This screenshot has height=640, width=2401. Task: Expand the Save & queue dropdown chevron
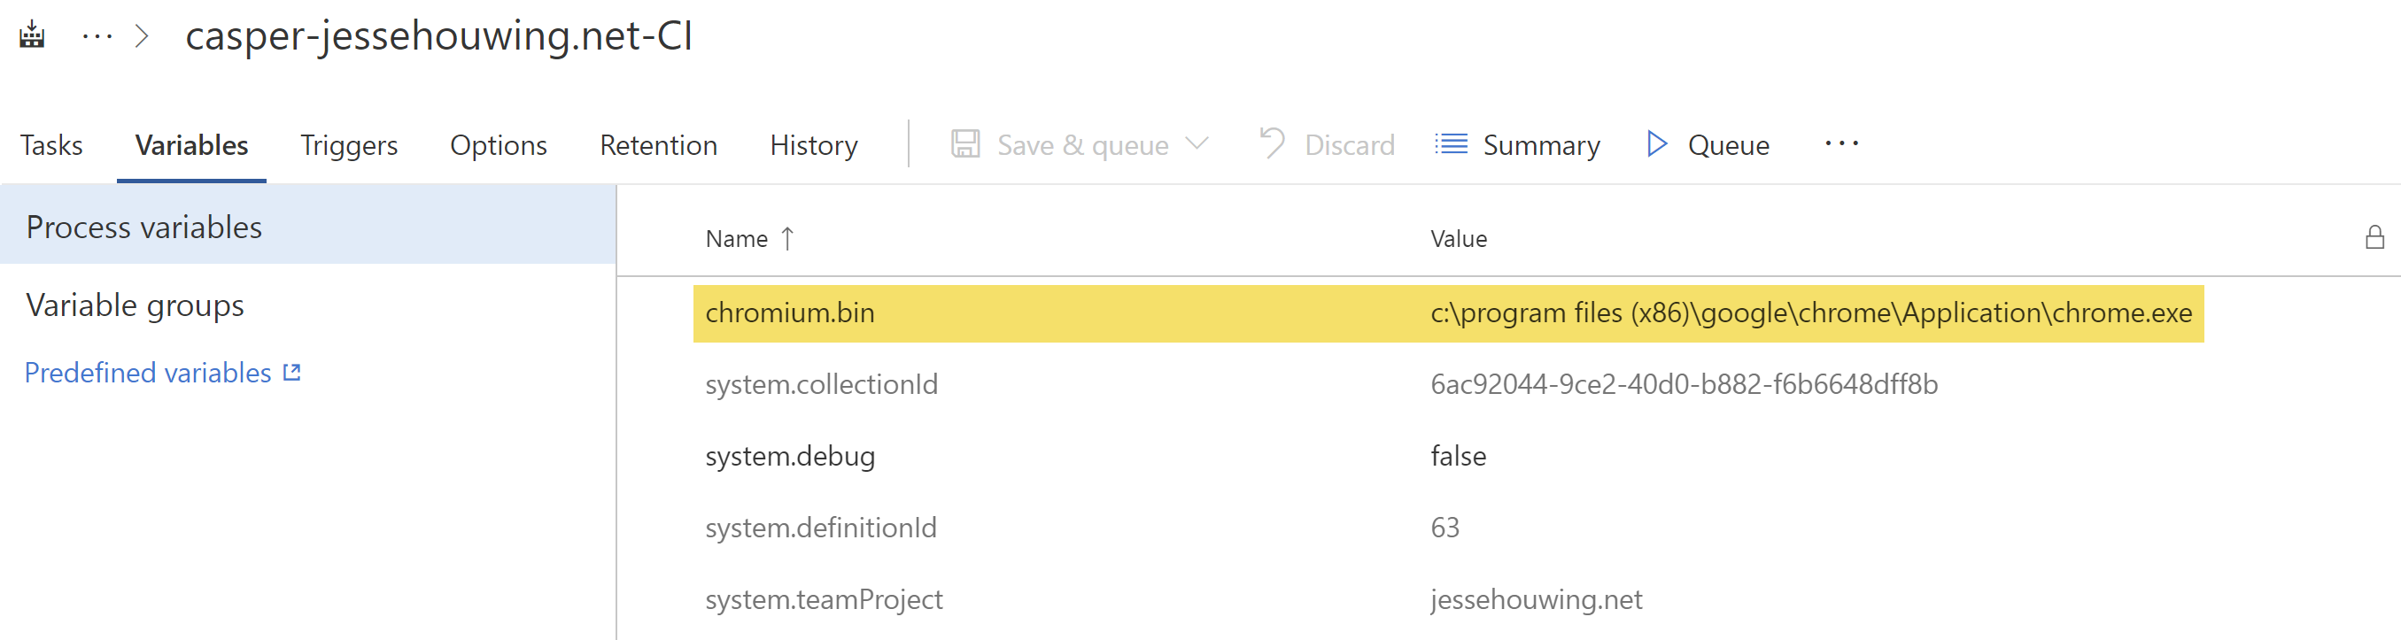point(1197,143)
